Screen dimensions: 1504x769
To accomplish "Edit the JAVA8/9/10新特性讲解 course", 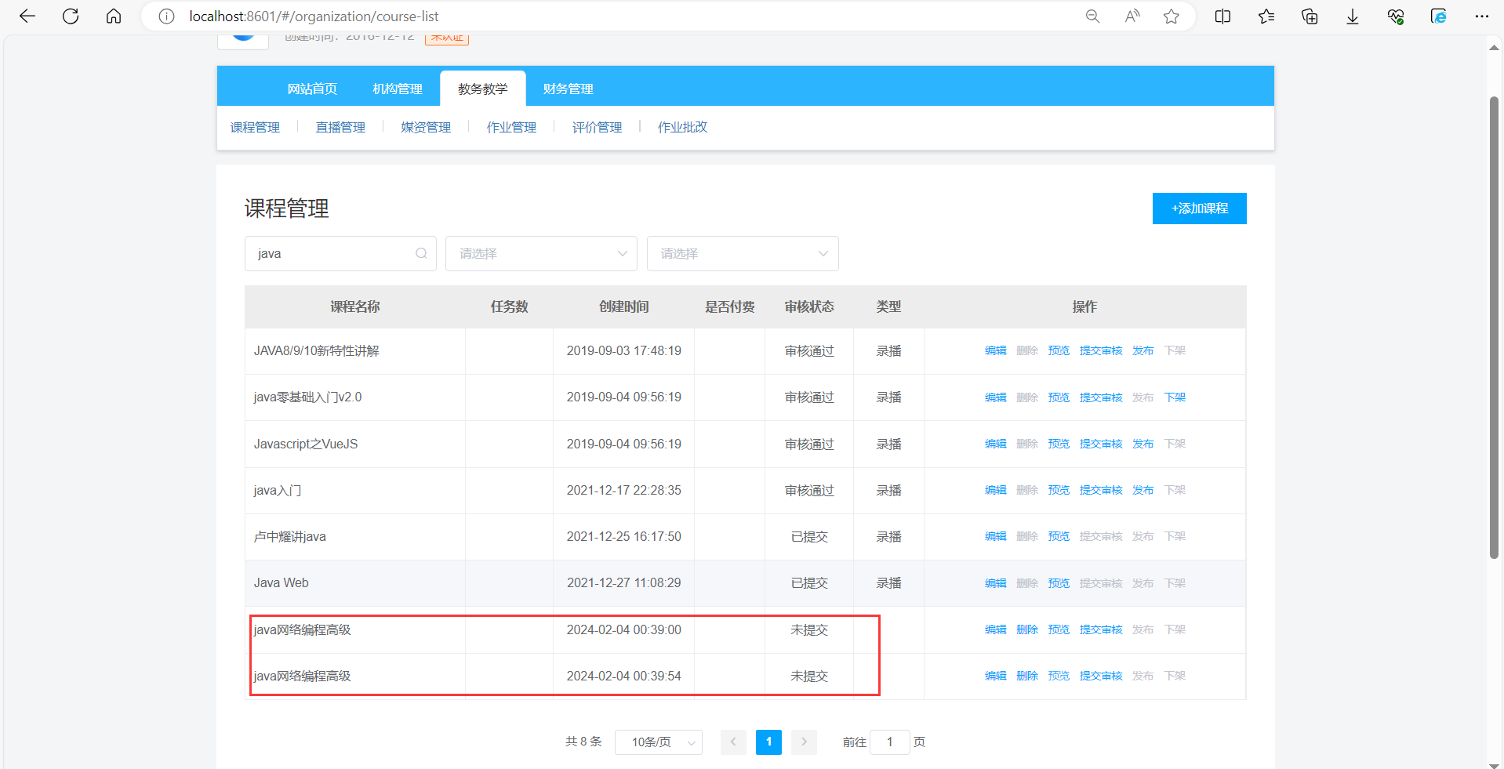I will [x=995, y=350].
